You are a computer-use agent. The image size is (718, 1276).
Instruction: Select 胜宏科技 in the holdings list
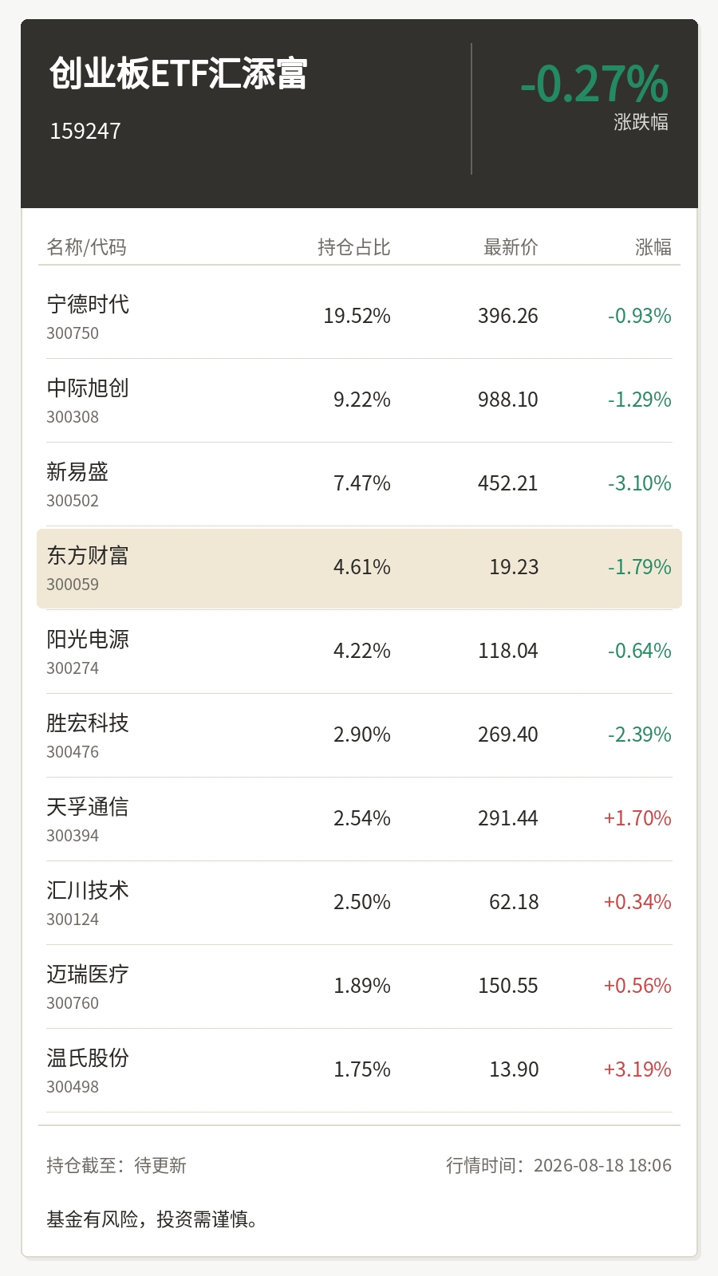point(359,735)
